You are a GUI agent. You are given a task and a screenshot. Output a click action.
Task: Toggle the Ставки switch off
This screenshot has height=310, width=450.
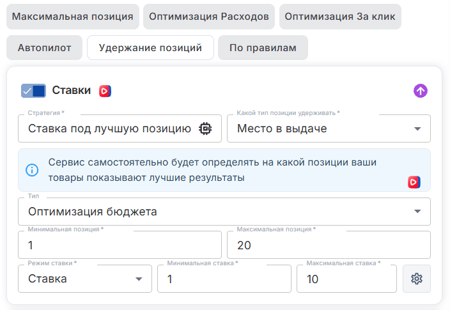click(x=34, y=91)
